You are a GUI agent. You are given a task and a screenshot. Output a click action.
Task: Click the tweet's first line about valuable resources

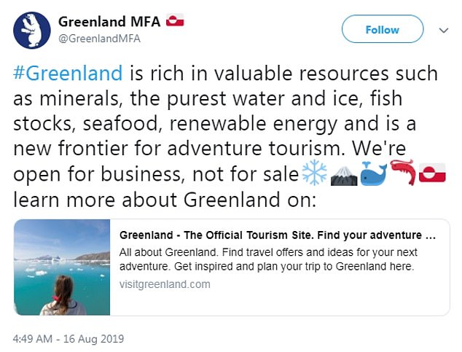[x=225, y=73]
